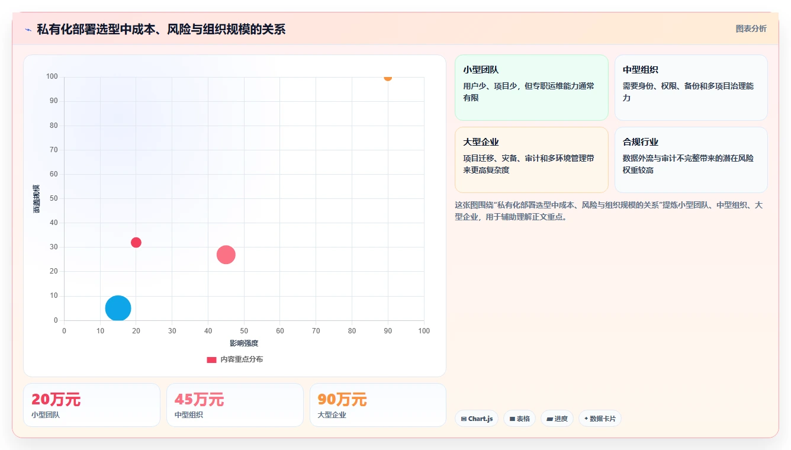791x450 pixels.
Task: Click the text 用户少、项目少，但专职运维能力通常有限
Action: coord(529,92)
